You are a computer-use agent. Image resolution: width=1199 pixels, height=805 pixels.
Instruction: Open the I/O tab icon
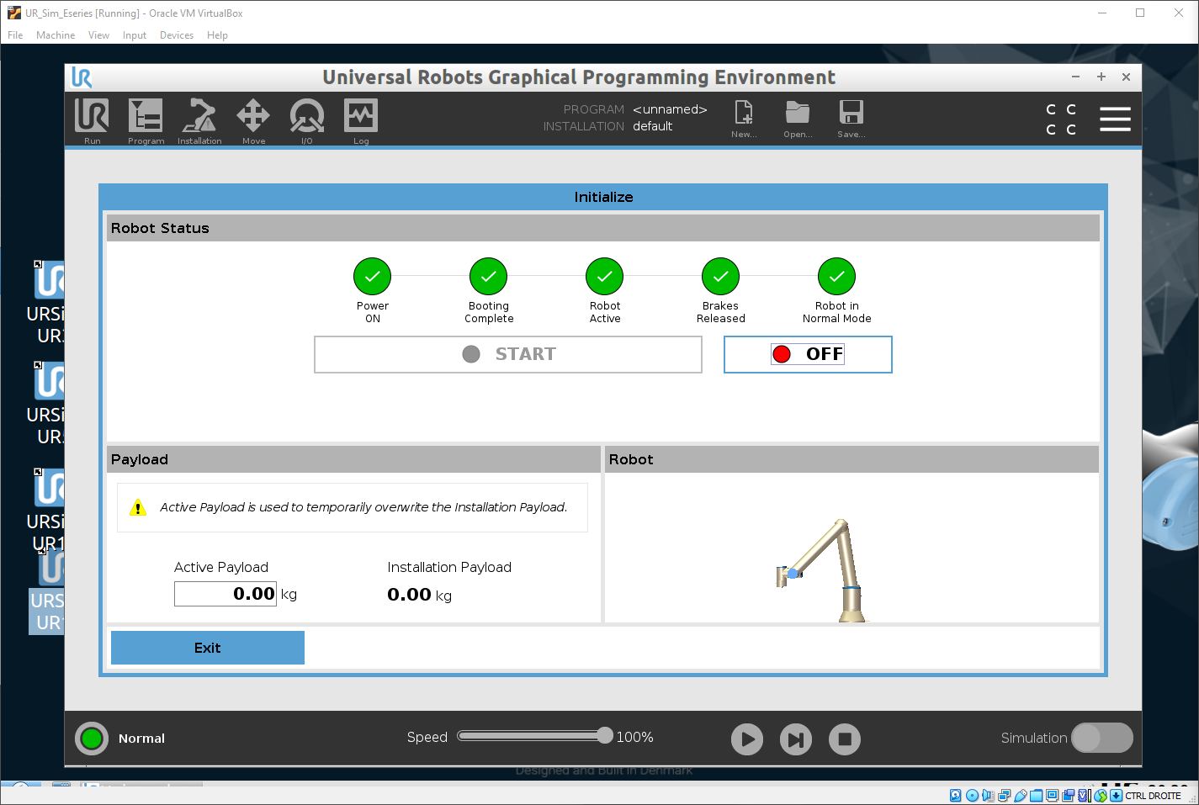(x=307, y=118)
